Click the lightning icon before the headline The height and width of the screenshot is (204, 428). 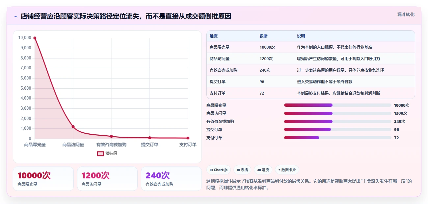click(x=15, y=16)
